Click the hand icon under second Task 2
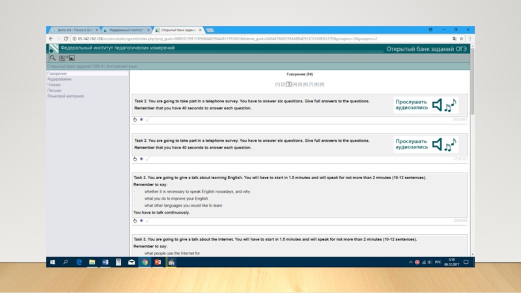Image resolution: width=521 pixels, height=293 pixels. click(135, 159)
